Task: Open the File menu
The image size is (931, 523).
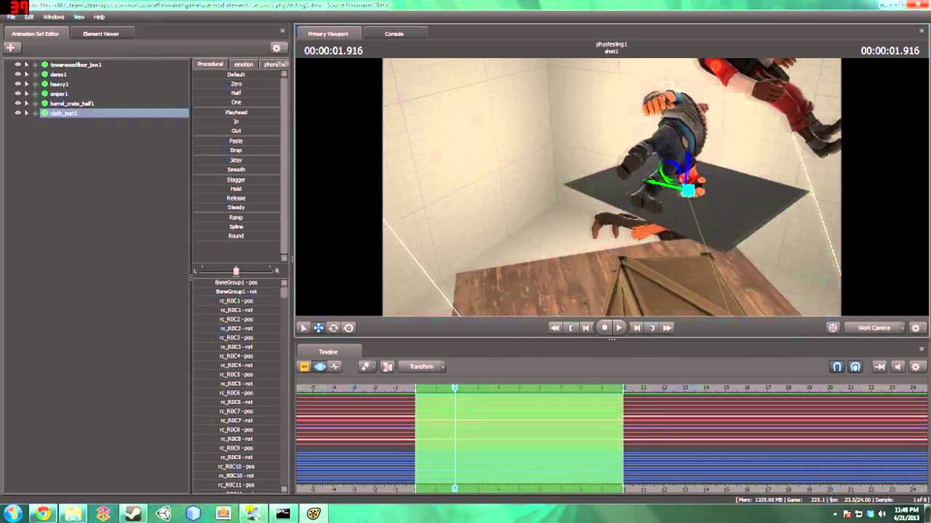Action: pos(11,17)
